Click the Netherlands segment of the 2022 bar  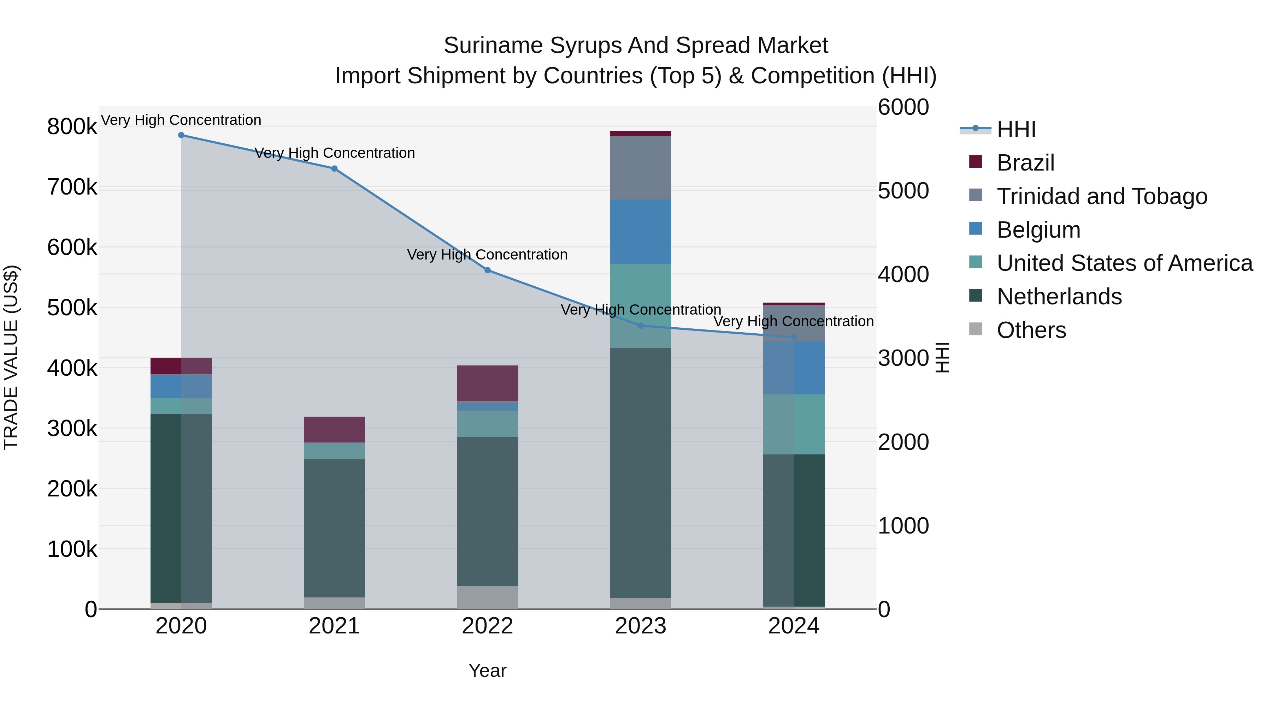(x=487, y=512)
